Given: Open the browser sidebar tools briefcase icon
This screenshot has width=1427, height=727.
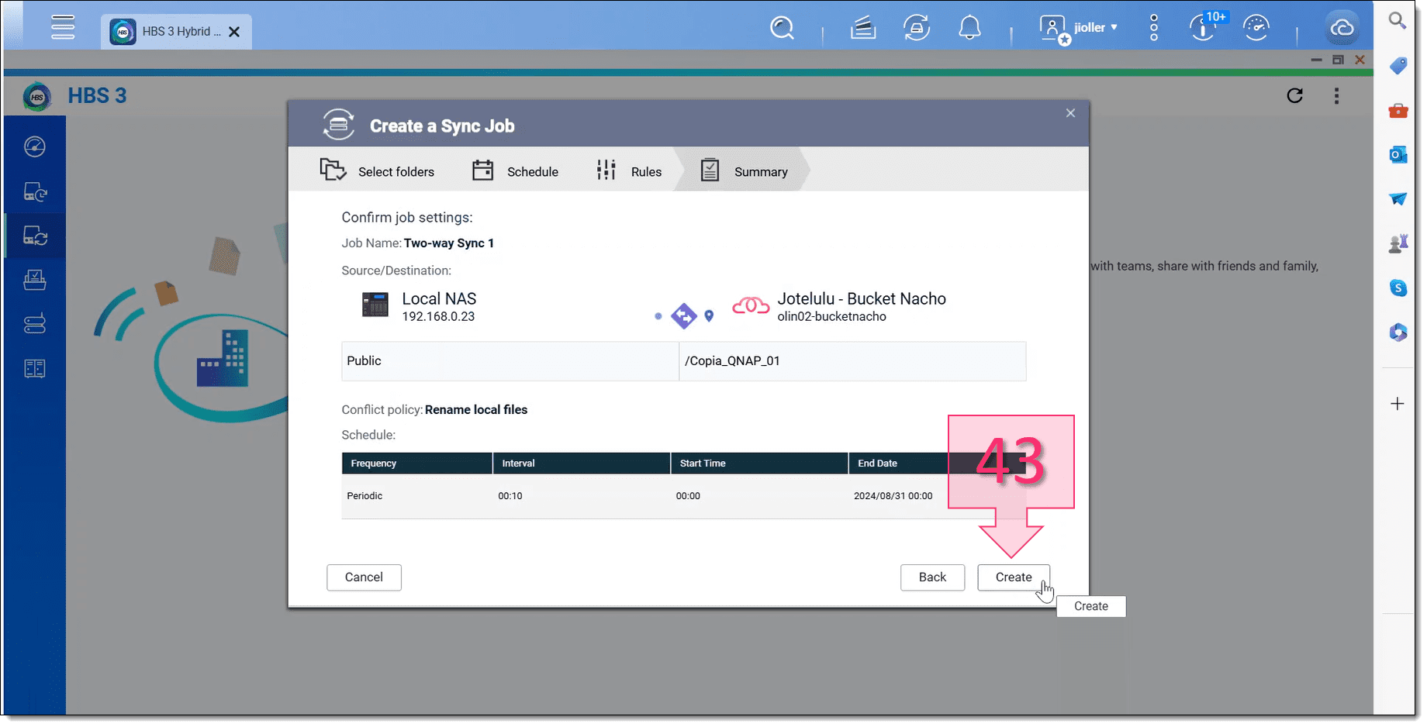Looking at the screenshot, I should [x=1398, y=111].
